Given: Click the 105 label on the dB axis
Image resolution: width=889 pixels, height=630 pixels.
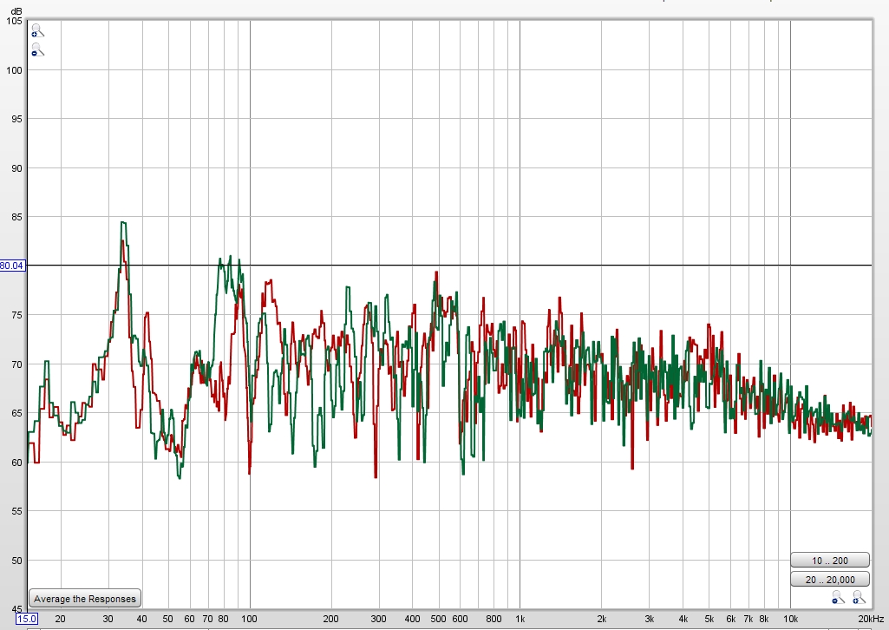Looking at the screenshot, I should pyautogui.click(x=14, y=21).
